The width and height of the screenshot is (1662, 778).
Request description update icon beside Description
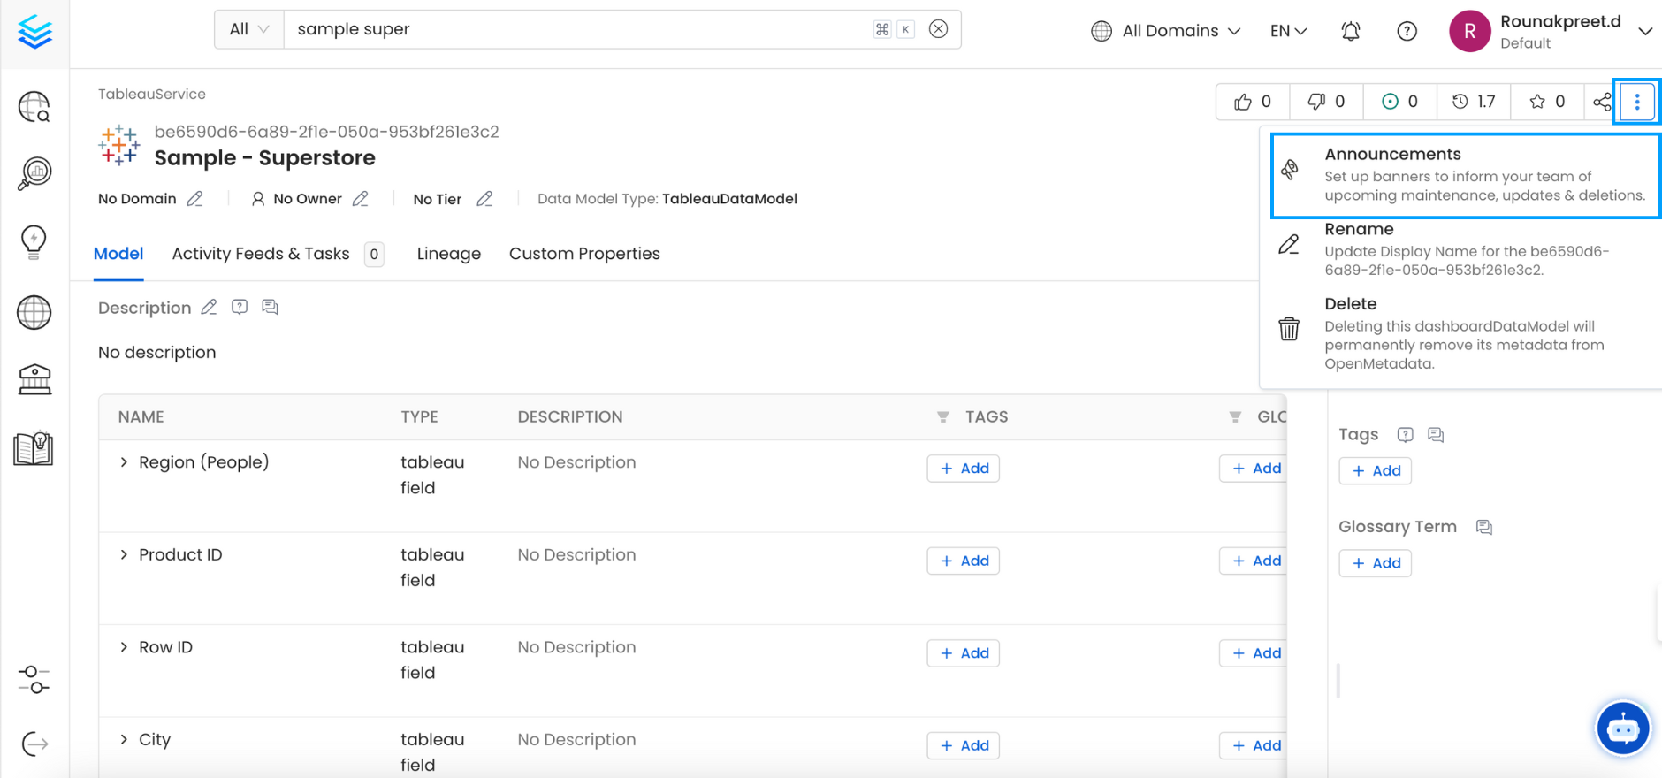click(240, 307)
